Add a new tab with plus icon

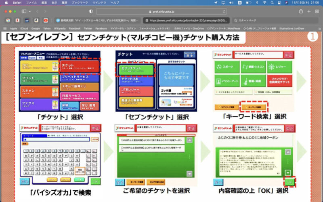coord(309,12)
